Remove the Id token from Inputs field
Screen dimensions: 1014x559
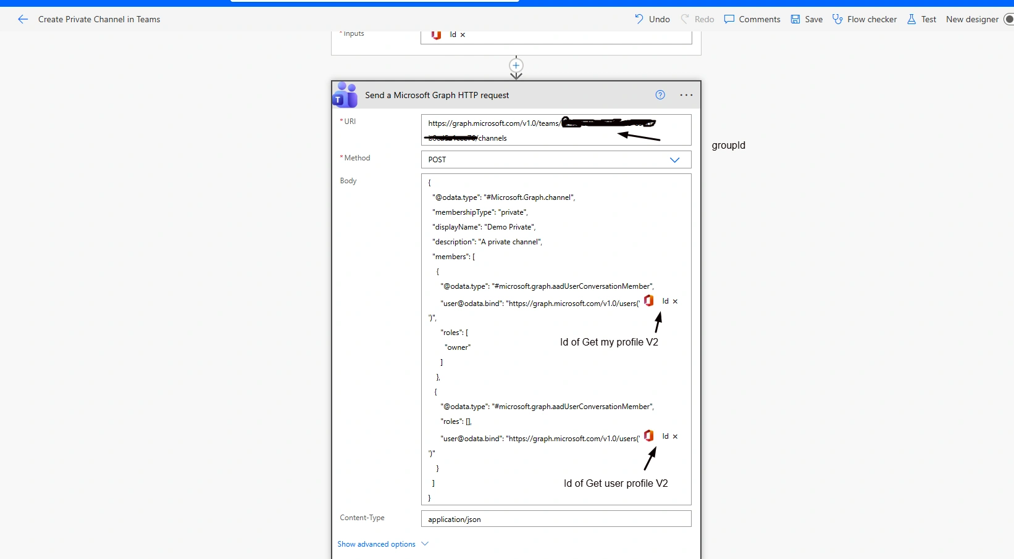click(x=463, y=35)
